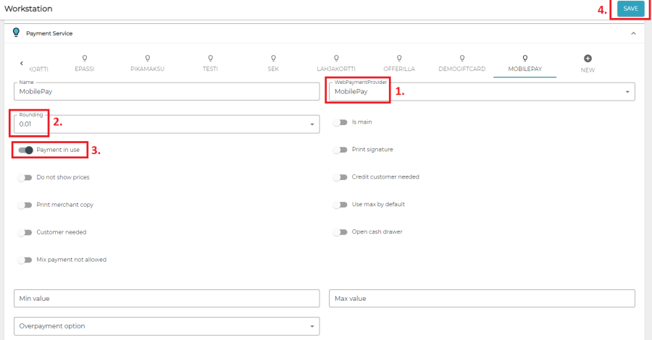The image size is (652, 340).
Task: Collapse the Payment Service section chevron
Action: [x=633, y=33]
